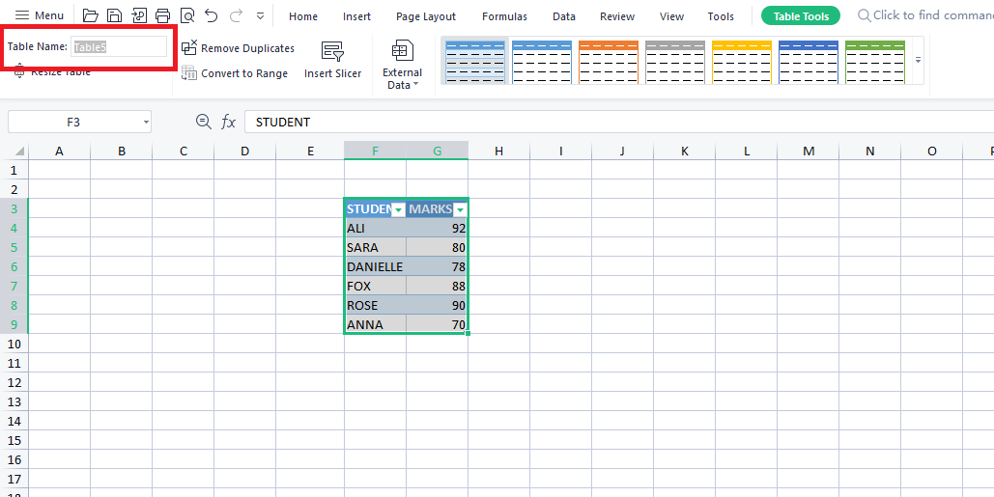This screenshot has height=497, width=994.
Task: Select column A header
Action: tap(60, 151)
